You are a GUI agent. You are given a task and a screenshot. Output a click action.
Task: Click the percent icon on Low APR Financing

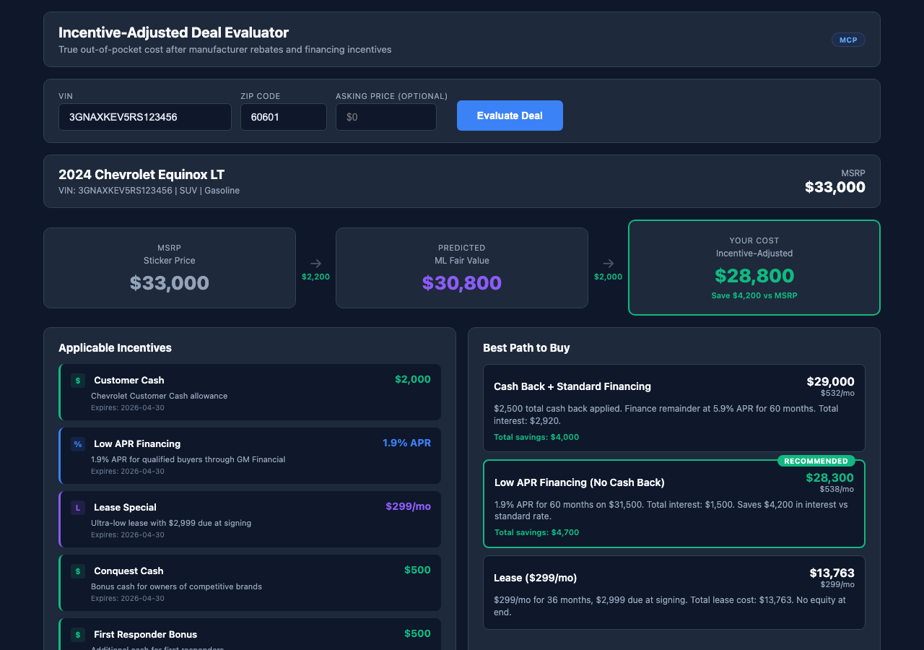click(x=77, y=443)
